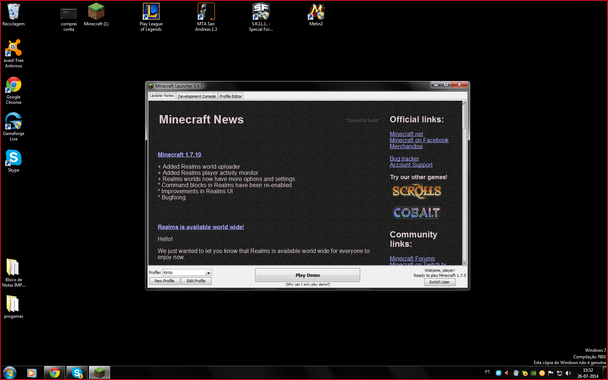Open the system volume speaker icon
Viewport: 608px width, 380px height.
[568, 373]
